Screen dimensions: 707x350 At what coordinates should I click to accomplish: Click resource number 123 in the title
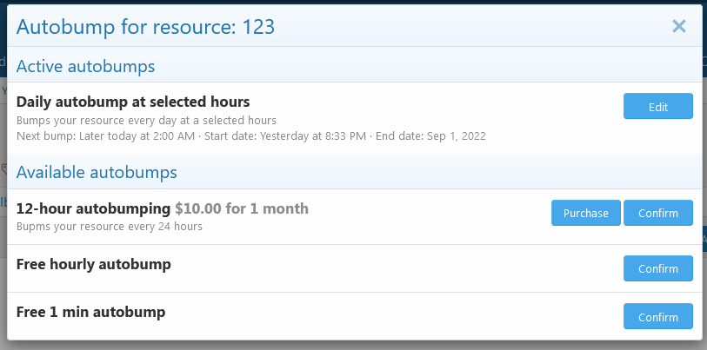258,27
